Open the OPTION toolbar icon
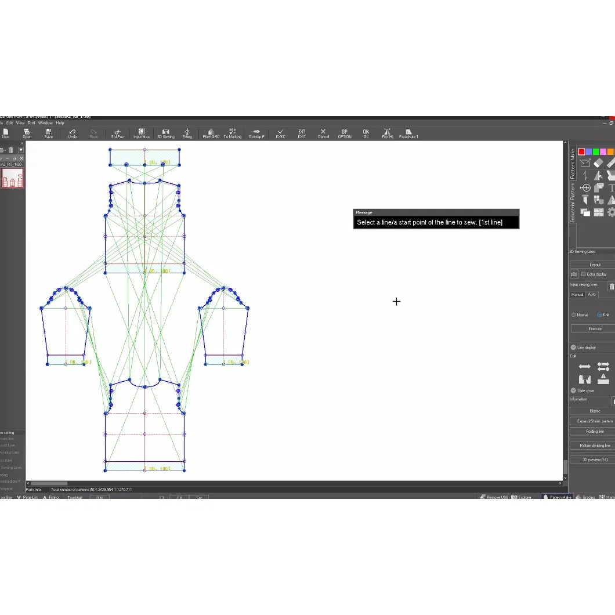The height and width of the screenshot is (615, 615). 345,133
